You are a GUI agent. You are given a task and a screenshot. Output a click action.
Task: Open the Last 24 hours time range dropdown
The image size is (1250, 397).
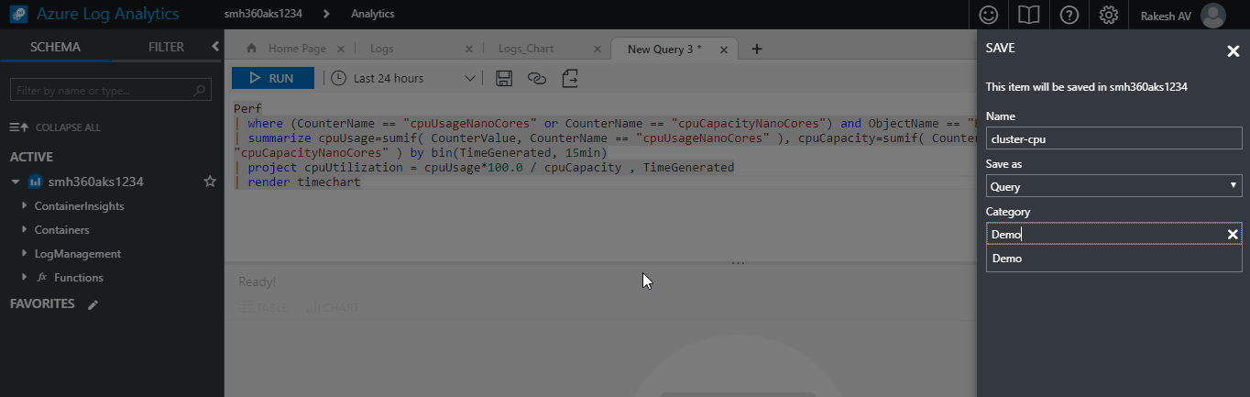click(x=404, y=78)
